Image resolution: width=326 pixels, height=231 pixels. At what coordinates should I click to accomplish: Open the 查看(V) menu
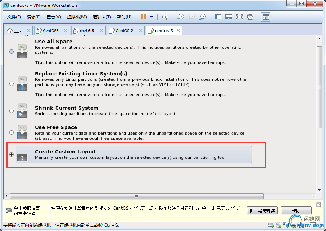53,17
